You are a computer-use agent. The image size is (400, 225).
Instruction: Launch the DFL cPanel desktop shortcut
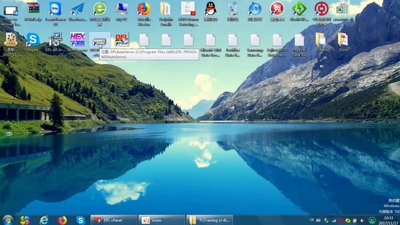click(122, 40)
